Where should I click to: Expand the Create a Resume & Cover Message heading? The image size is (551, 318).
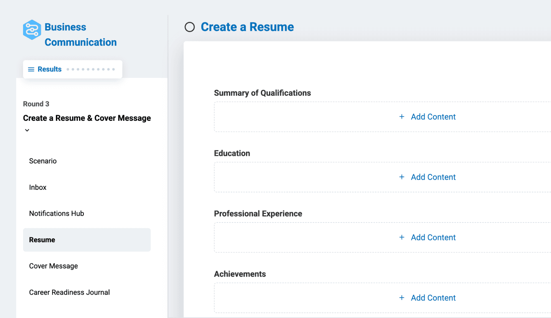(87, 118)
